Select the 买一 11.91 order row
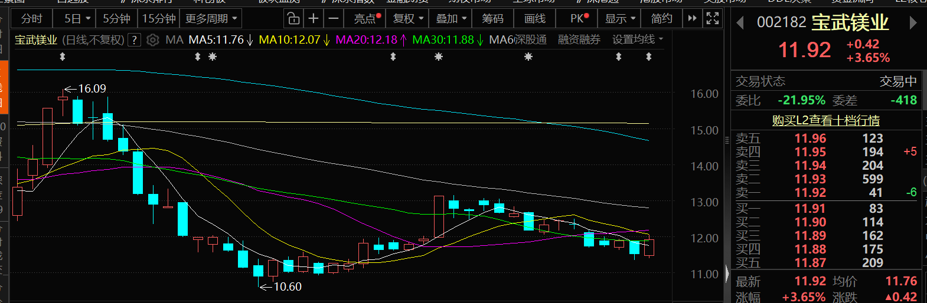927x303 pixels. pyautogui.click(x=826, y=209)
